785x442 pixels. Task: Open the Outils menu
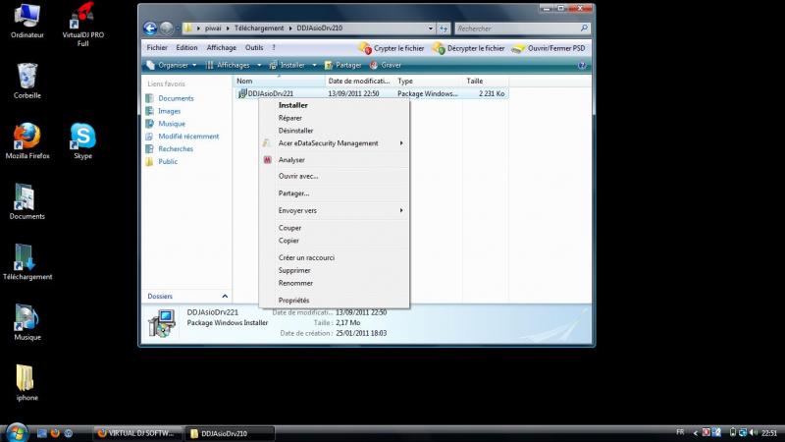coord(254,47)
